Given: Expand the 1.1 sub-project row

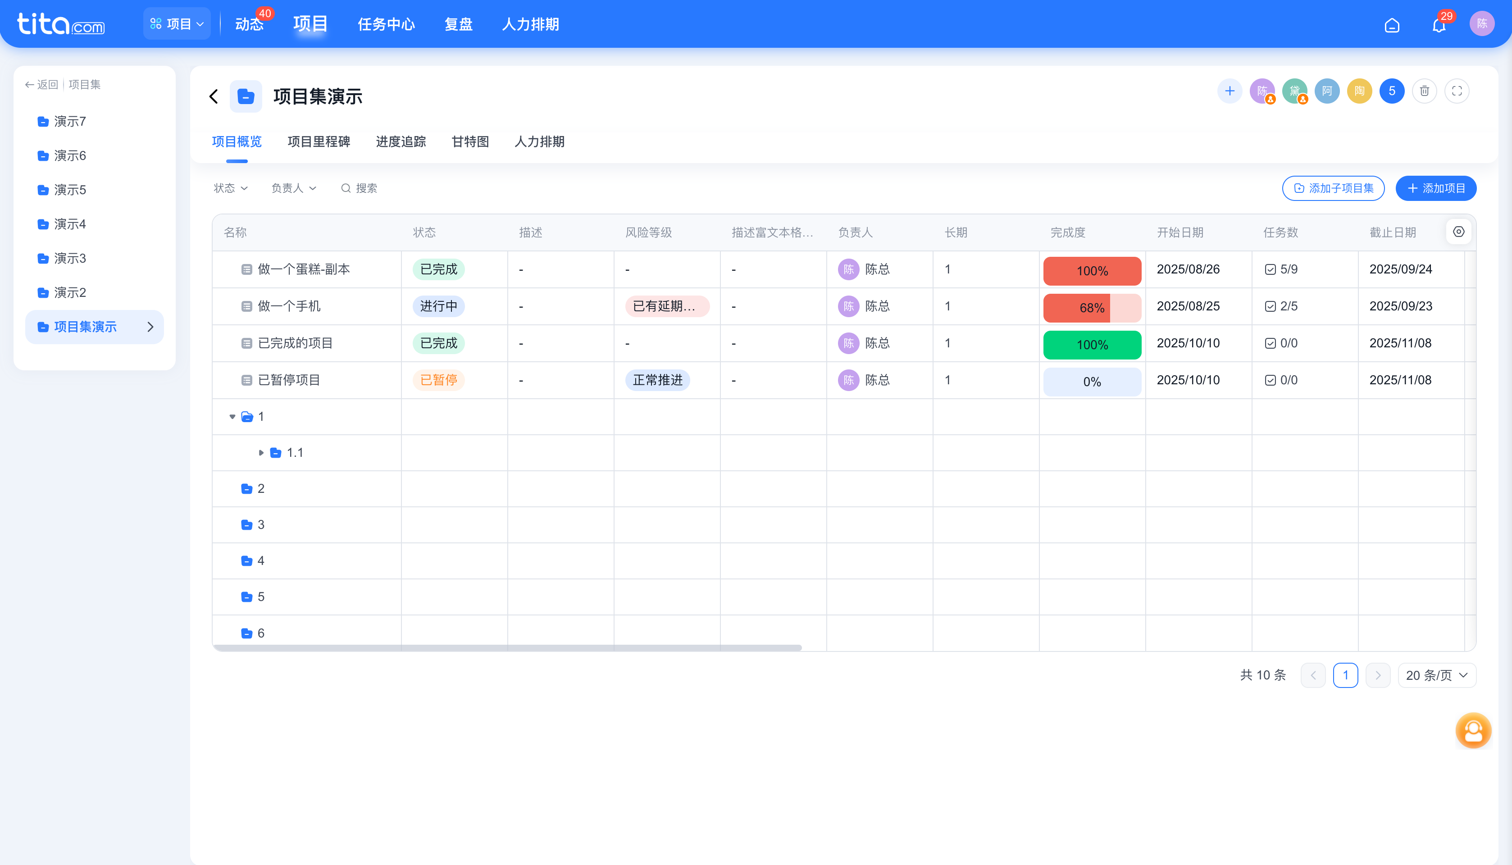Looking at the screenshot, I should [x=261, y=452].
